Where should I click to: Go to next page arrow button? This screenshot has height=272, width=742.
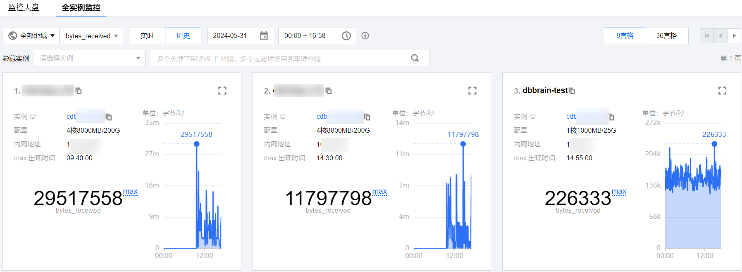[x=734, y=36]
